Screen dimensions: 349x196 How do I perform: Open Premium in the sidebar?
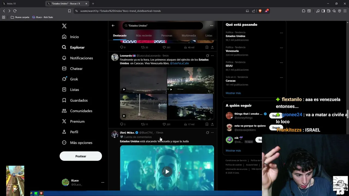click(73, 121)
